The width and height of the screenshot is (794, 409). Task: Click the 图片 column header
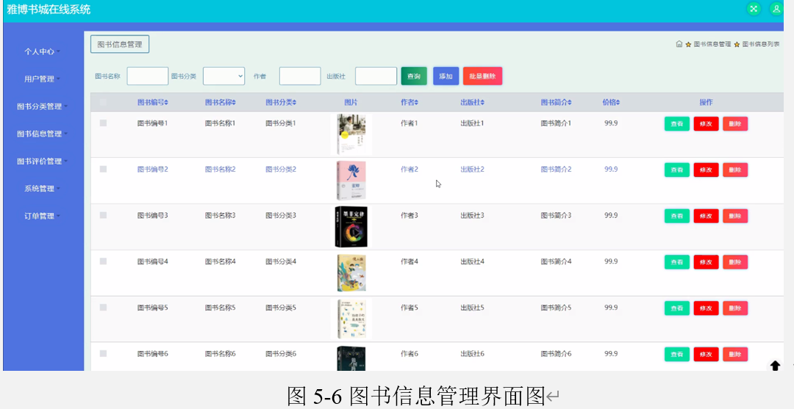pos(351,103)
